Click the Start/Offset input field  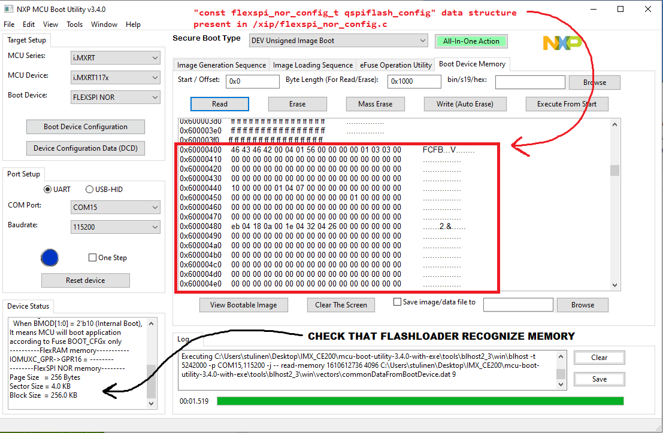click(252, 81)
